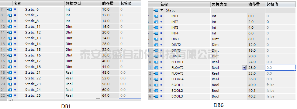This screenshot has height=109, width=297.
Task: Select the FLOAT4 variable name
Action: click(178, 79)
